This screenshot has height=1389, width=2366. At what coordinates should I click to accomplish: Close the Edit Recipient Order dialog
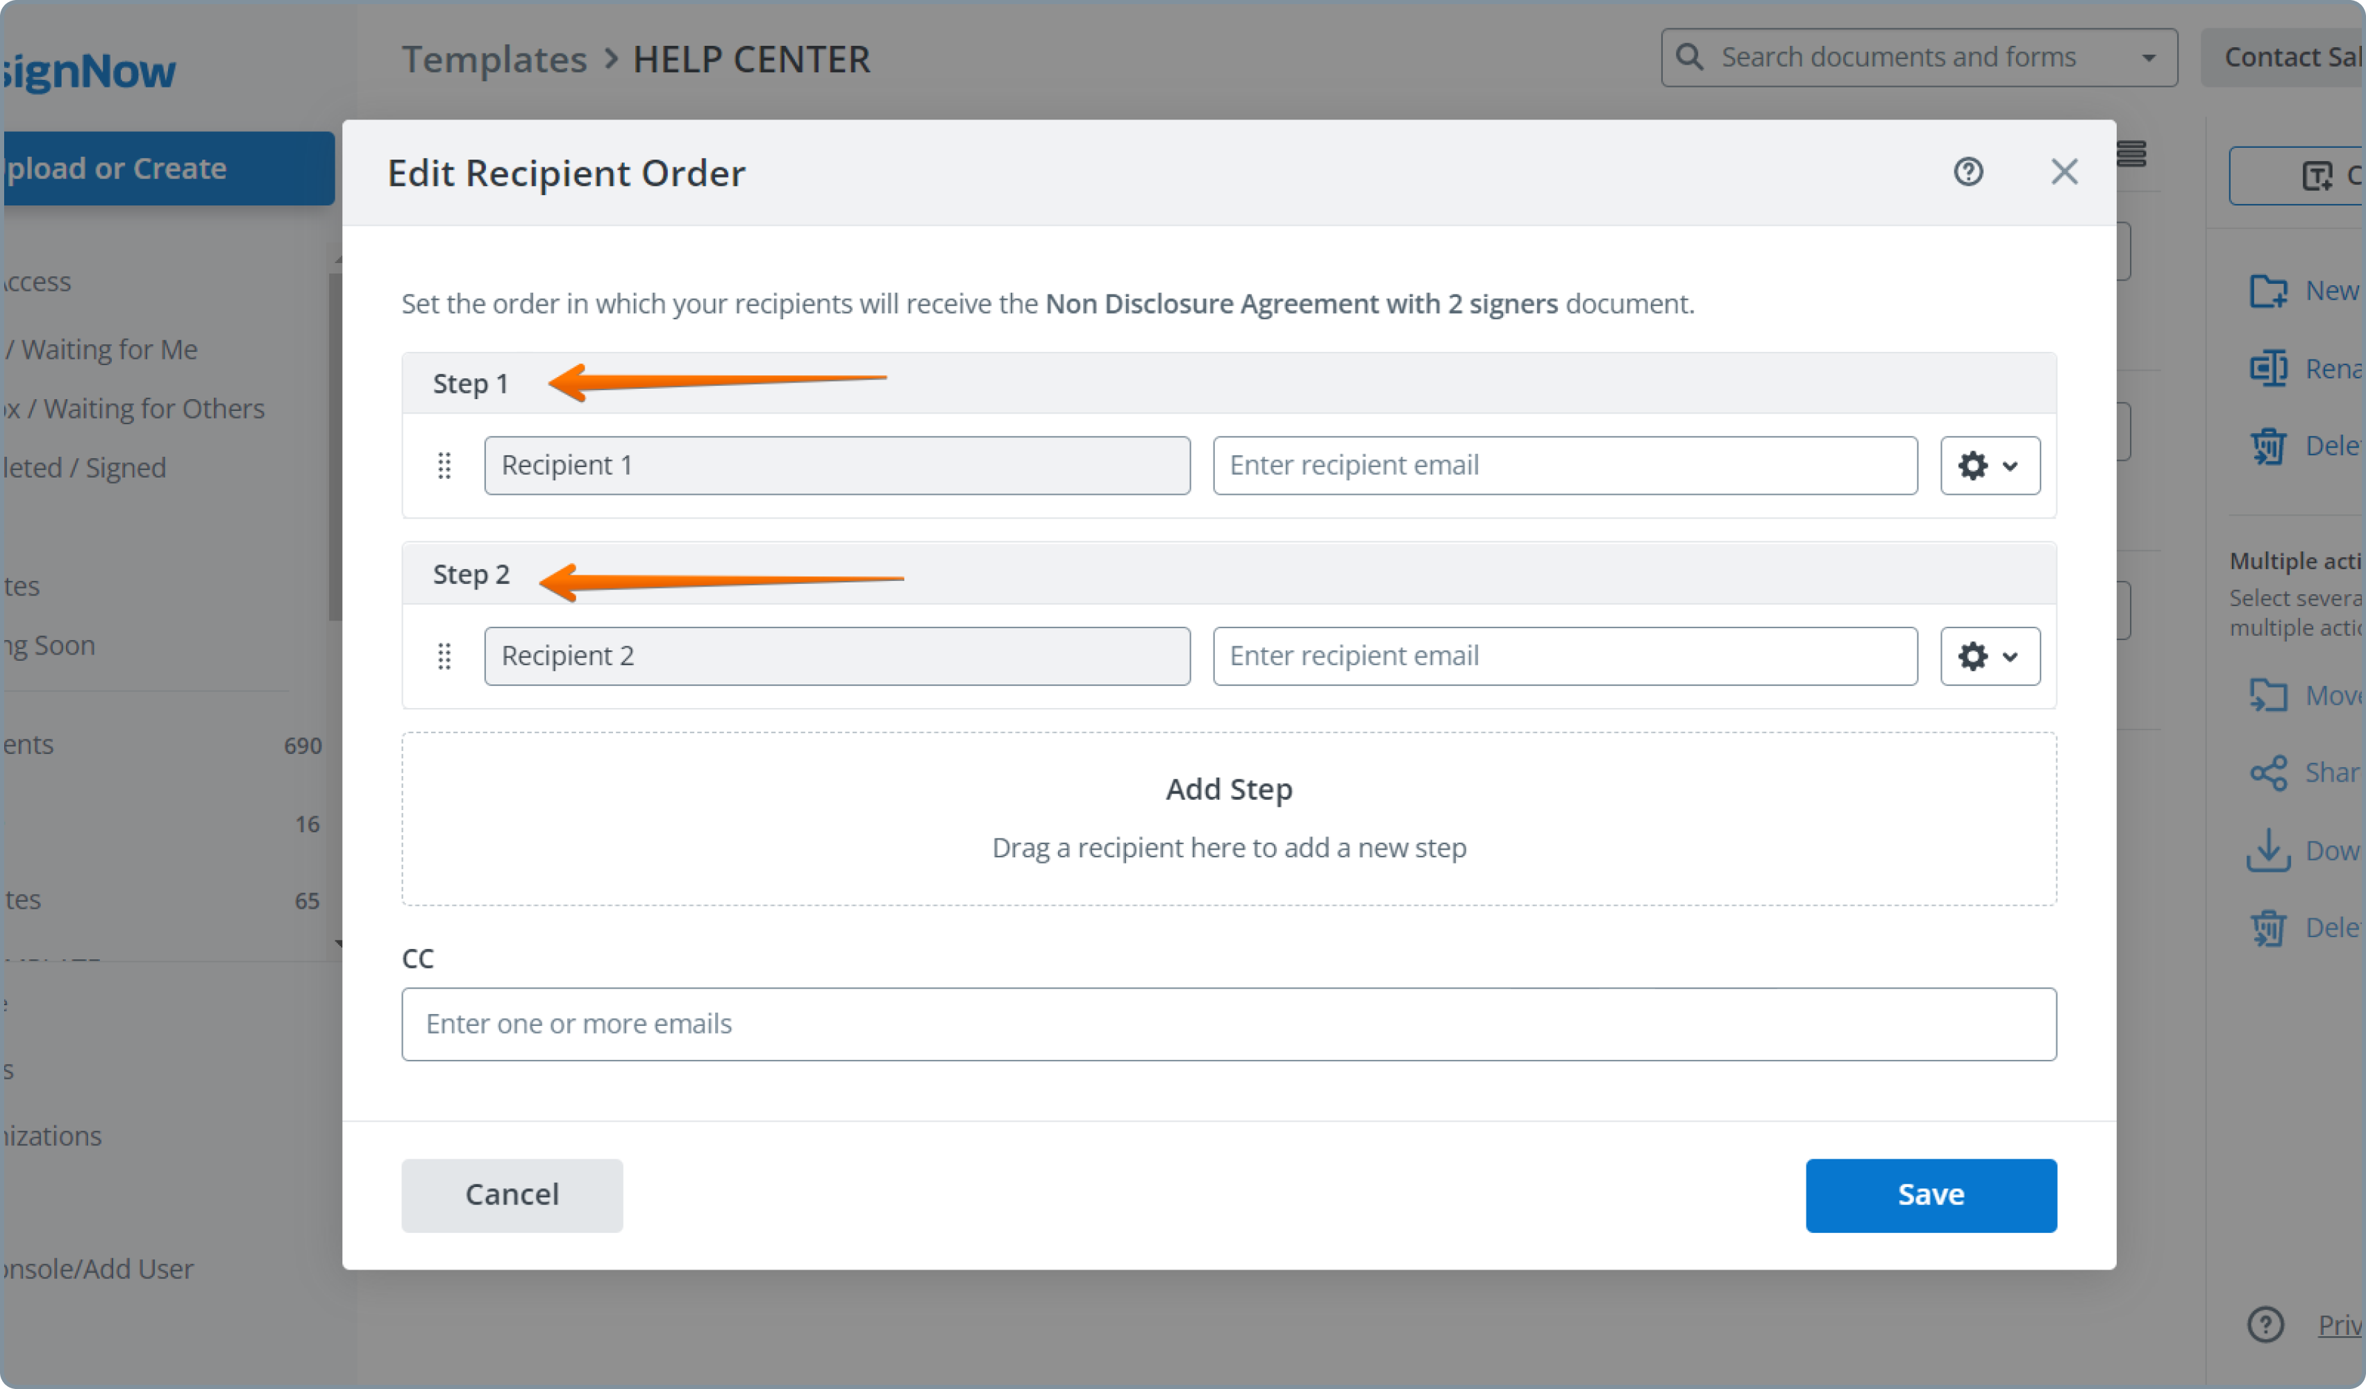pyautogui.click(x=2064, y=171)
